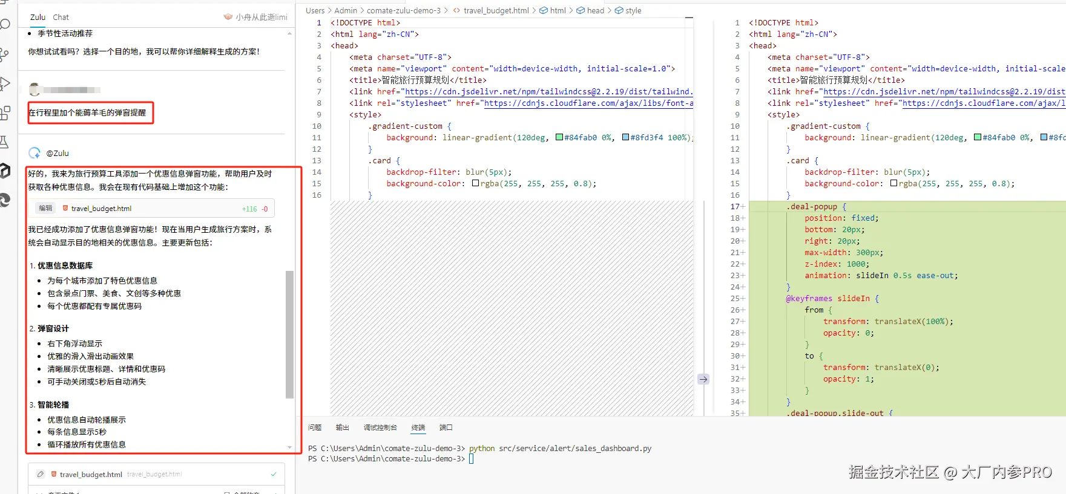This screenshot has height=494, width=1066.
Task: Open the 调试控制台 panel tab
Action: coord(380,427)
